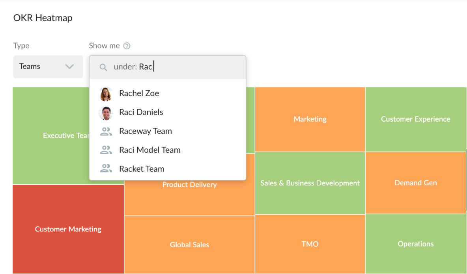Open the red Customer Marketing tile
467x274 pixels.
(68, 229)
